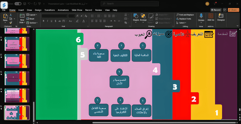Toggle the AutoSave switch

(x=18, y=4)
